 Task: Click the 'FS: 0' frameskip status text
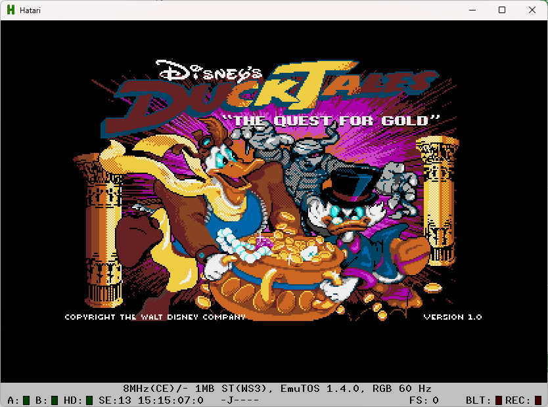[x=424, y=400]
